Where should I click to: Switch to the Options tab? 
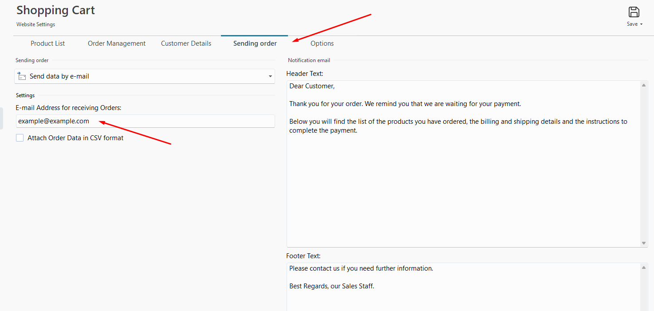click(322, 43)
